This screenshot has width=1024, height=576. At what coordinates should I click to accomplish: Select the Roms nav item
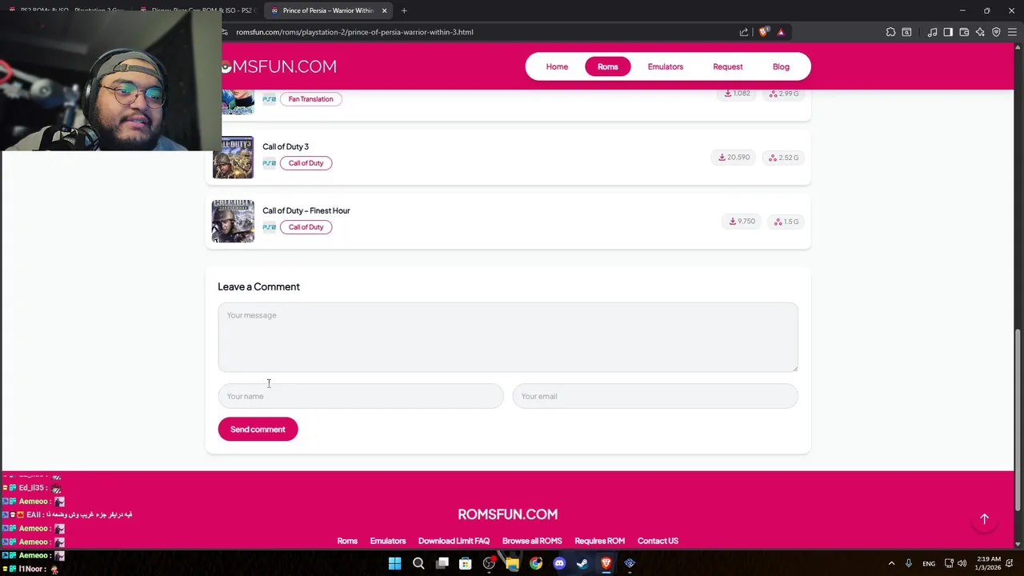click(608, 66)
